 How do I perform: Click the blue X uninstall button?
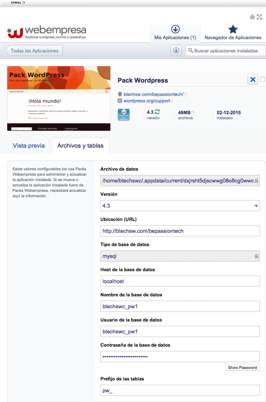pos(253,79)
